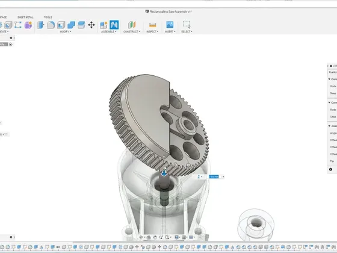
Task: Click the New Component icon
Action: click(x=104, y=25)
